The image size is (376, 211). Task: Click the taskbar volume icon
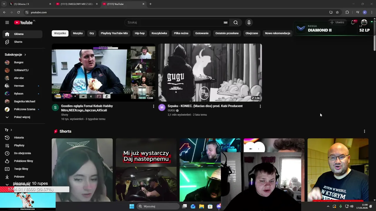(x=352, y=206)
